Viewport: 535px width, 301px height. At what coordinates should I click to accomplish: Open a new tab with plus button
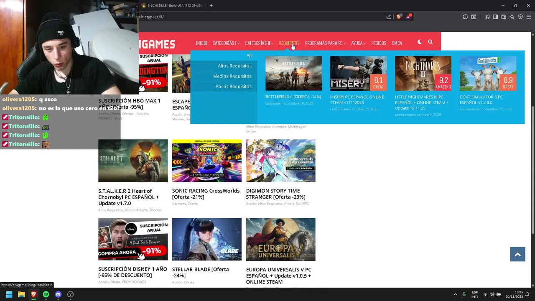point(211,5)
